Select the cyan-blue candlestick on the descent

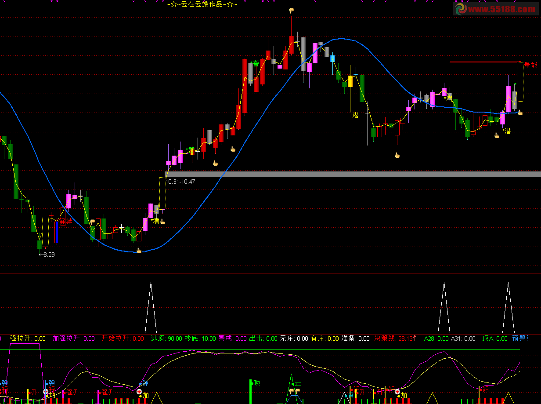(x=332, y=58)
